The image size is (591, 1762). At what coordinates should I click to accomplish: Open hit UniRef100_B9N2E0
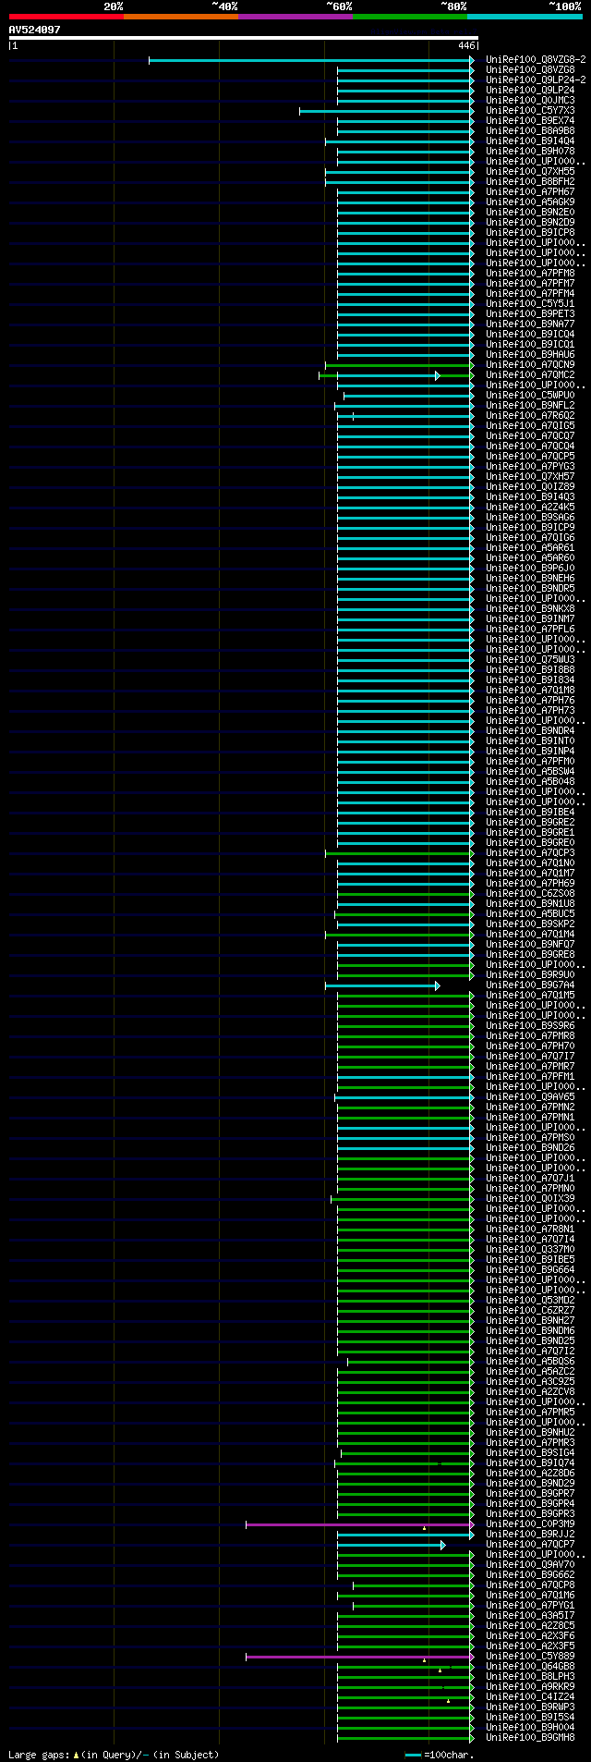[530, 212]
